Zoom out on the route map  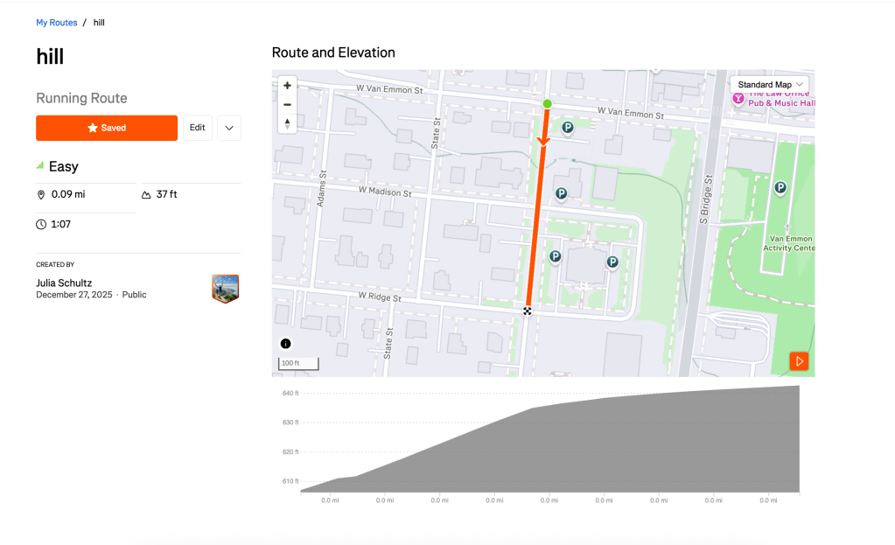coord(287,105)
